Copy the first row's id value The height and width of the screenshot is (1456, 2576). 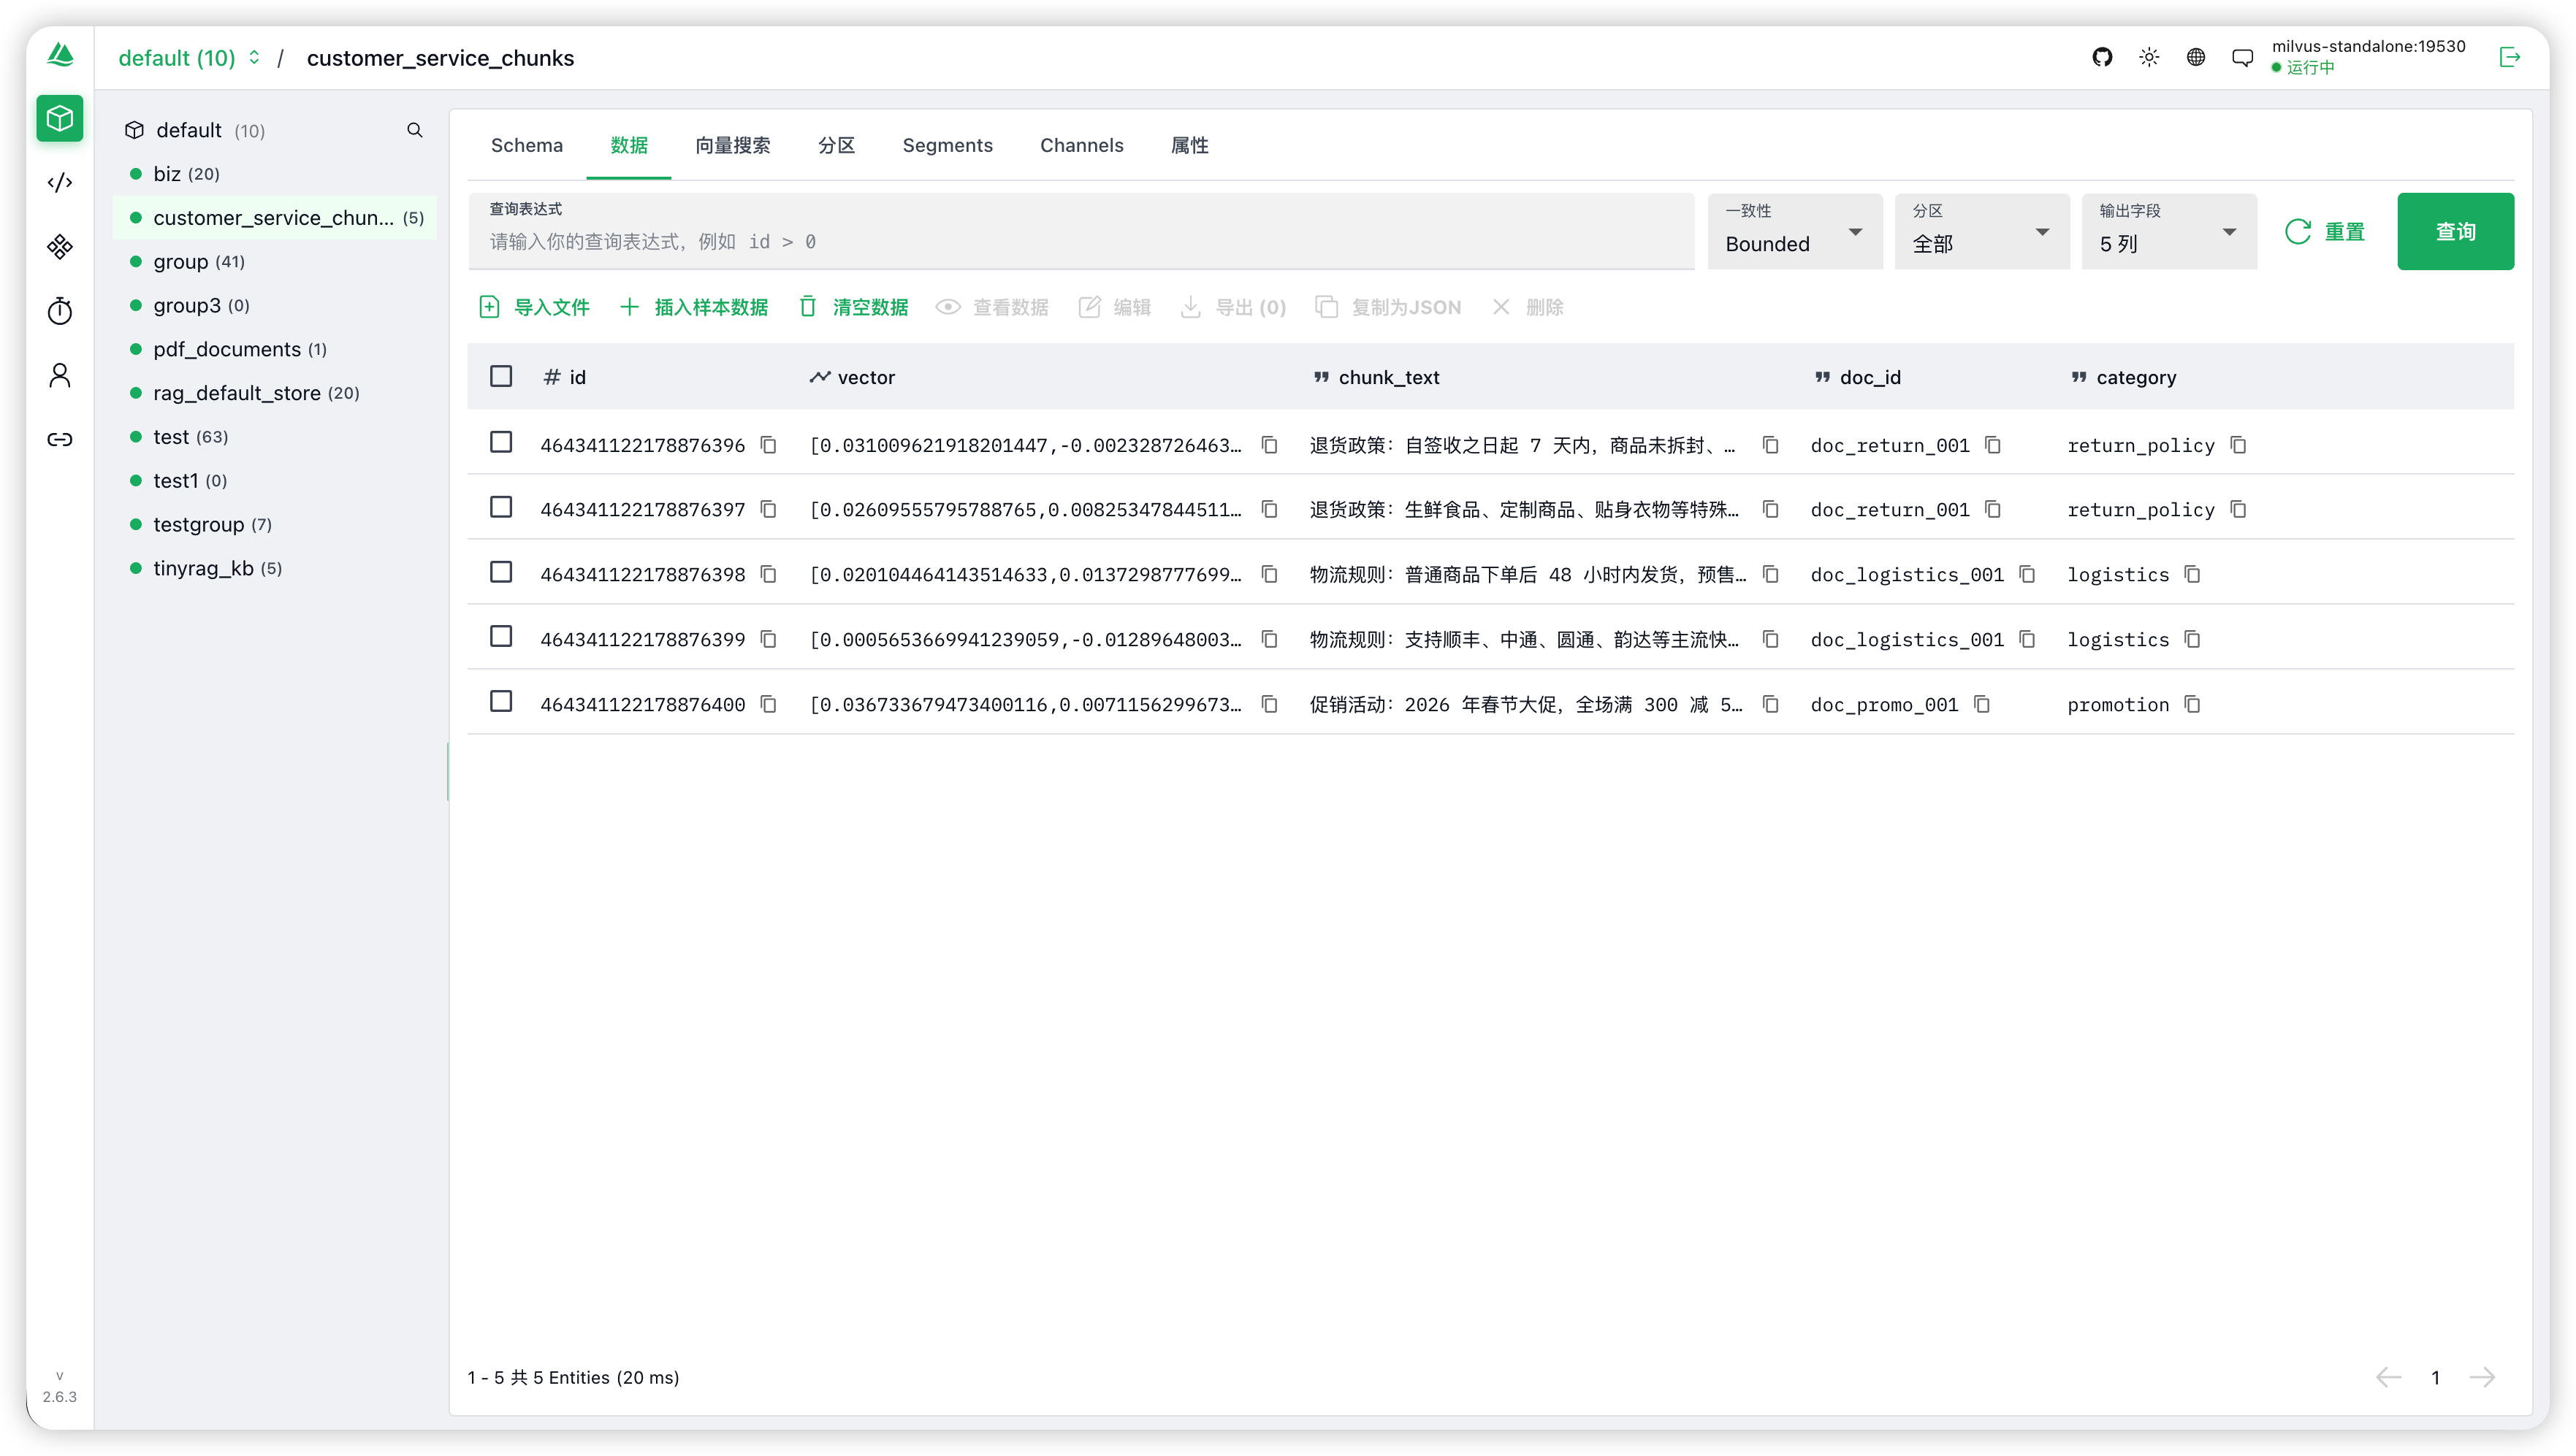(x=769, y=445)
